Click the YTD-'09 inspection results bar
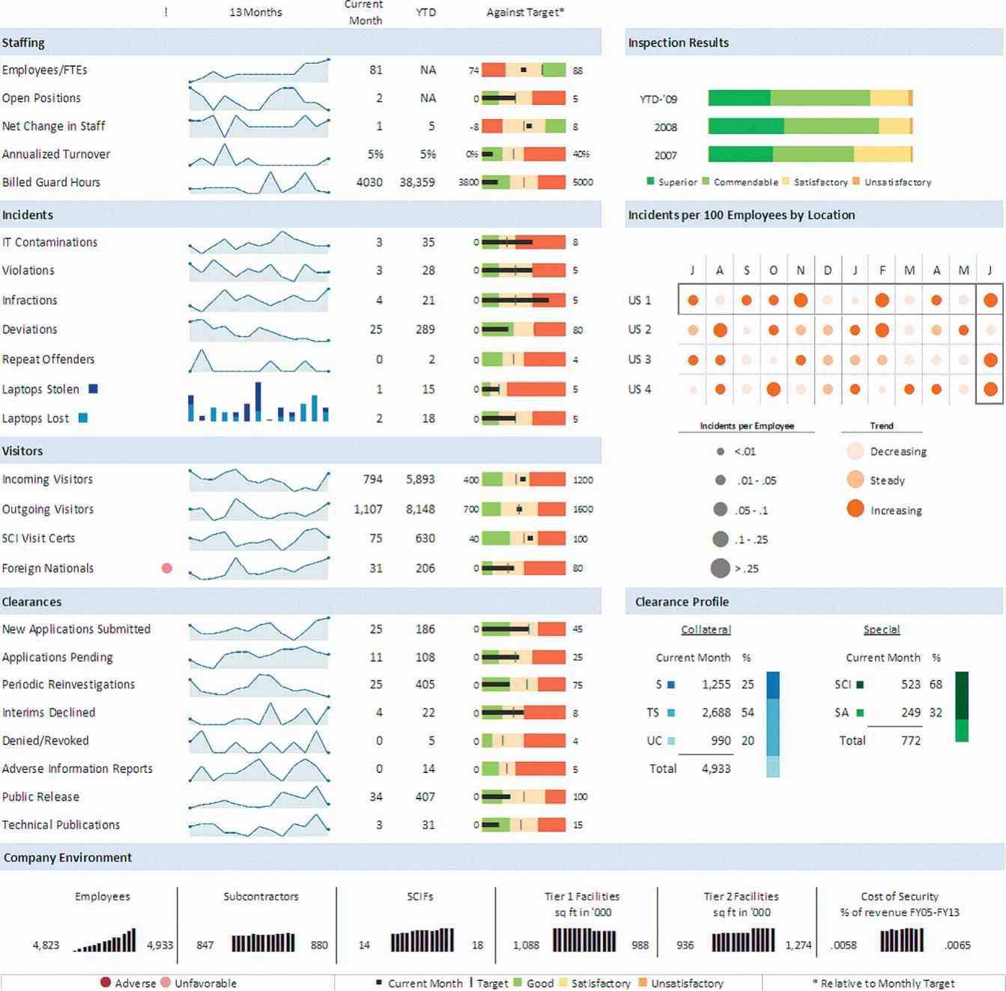This screenshot has height=991, width=1006. (810, 98)
